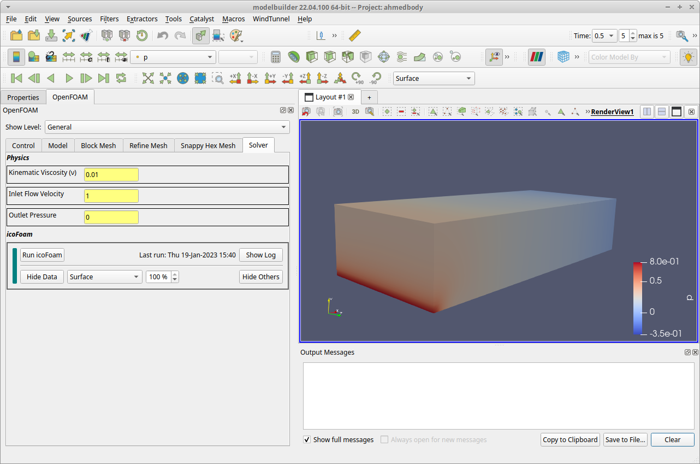
Task: Click the Hide Data button
Action: [42, 277]
